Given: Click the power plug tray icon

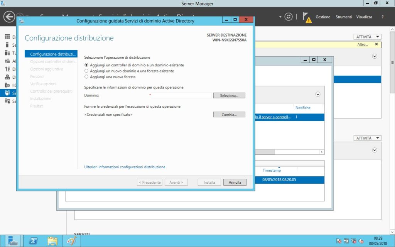Looking at the screenshot, I should pyautogui.click(x=346, y=241).
